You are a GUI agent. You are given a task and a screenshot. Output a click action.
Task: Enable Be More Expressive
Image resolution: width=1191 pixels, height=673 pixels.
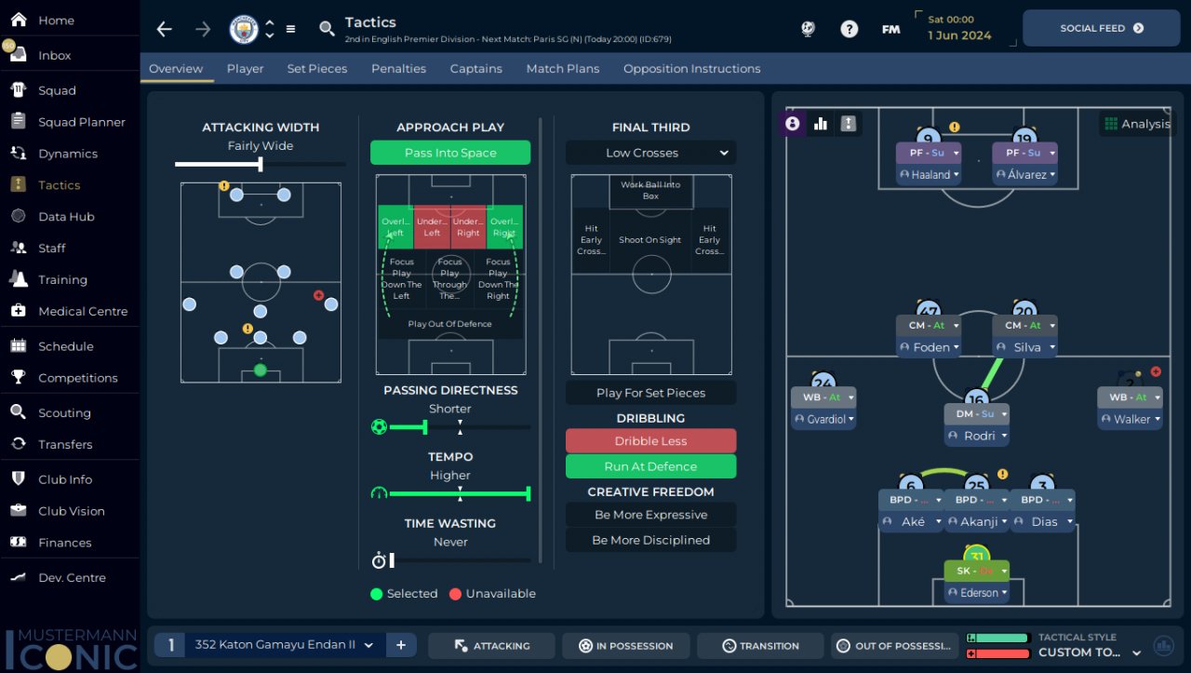[650, 515]
